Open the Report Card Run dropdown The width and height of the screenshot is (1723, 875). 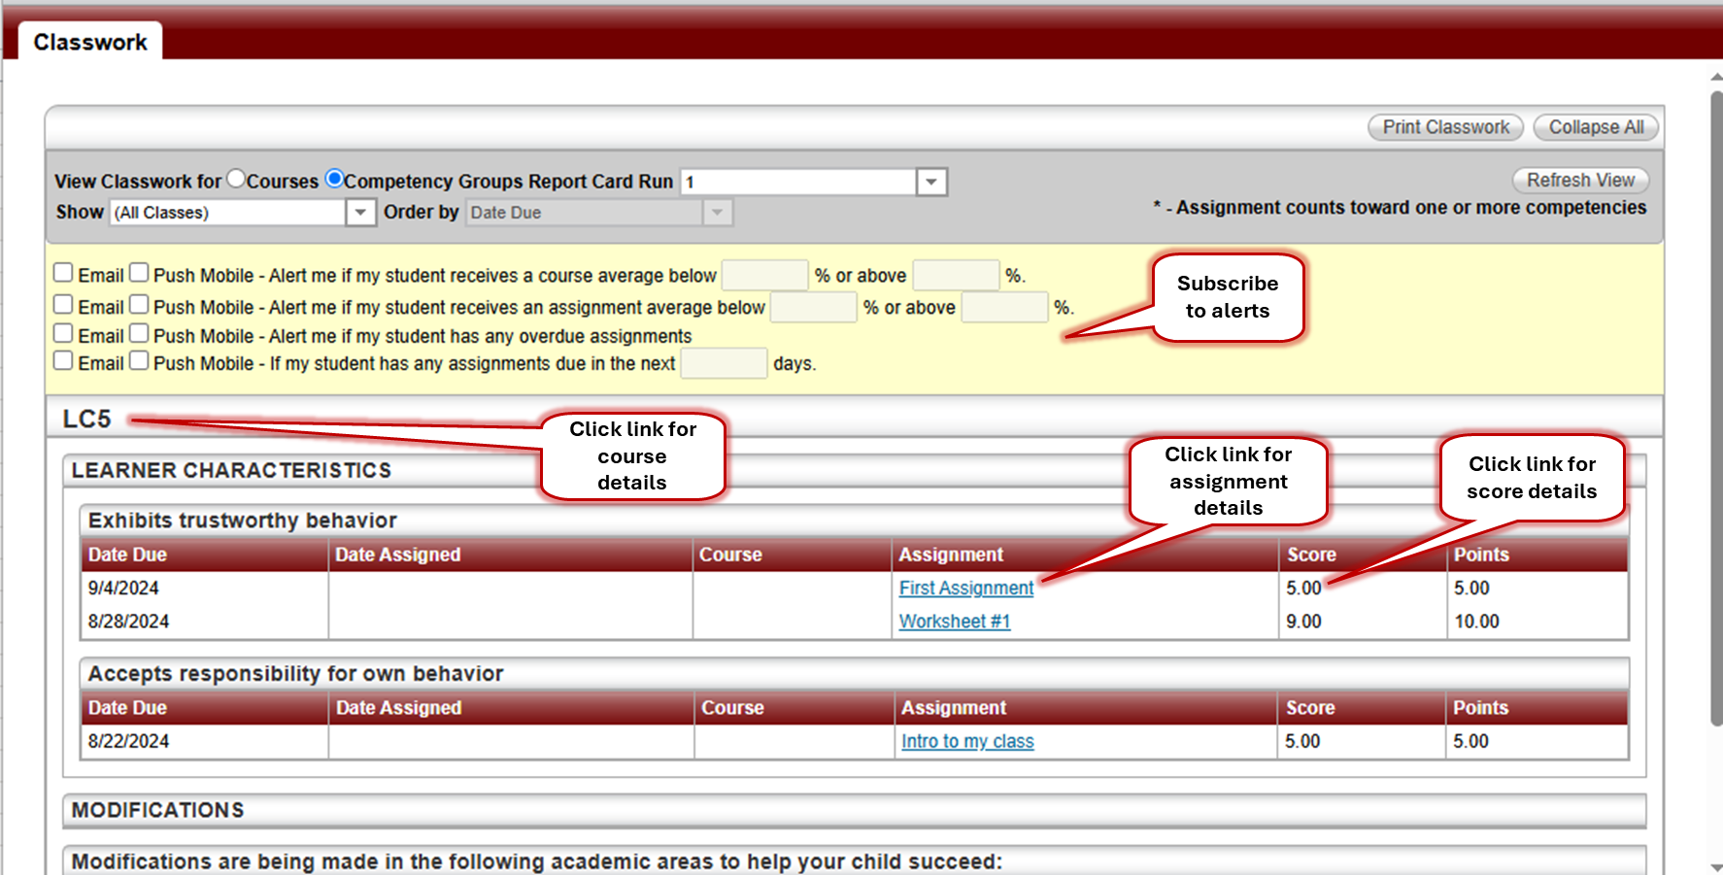pos(930,183)
